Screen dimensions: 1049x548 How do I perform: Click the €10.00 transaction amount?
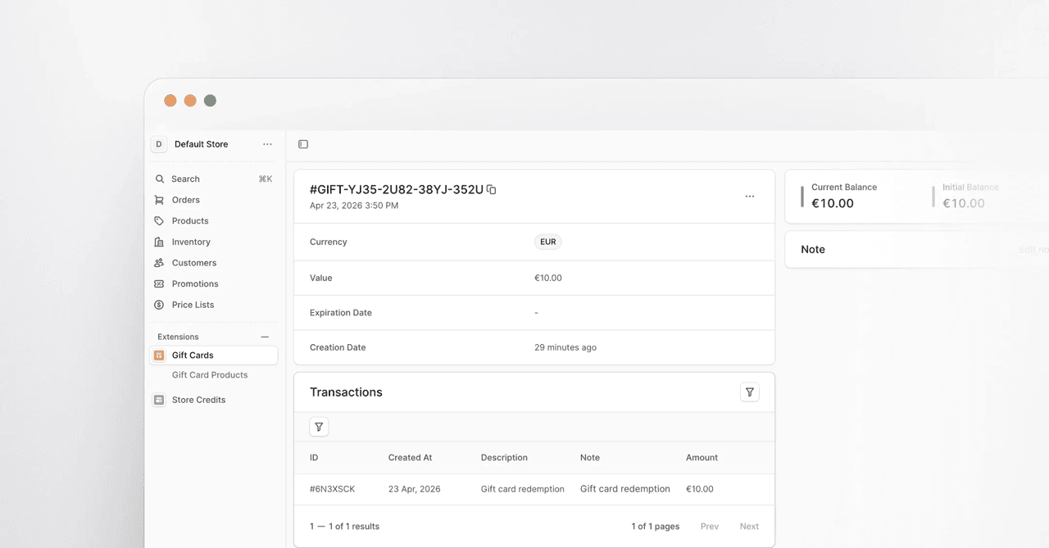coord(700,489)
